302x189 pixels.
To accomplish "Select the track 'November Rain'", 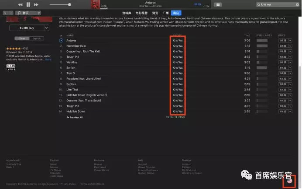I will click(x=76, y=46).
